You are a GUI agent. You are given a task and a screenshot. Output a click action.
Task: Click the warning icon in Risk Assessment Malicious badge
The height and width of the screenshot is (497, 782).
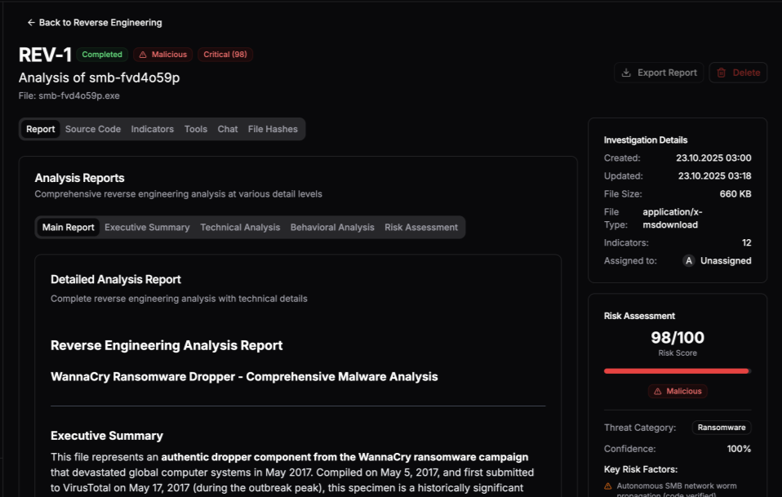coord(658,392)
